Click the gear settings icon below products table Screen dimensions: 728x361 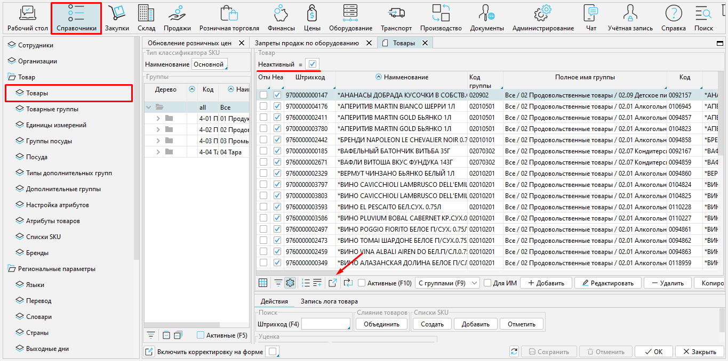[x=290, y=283]
